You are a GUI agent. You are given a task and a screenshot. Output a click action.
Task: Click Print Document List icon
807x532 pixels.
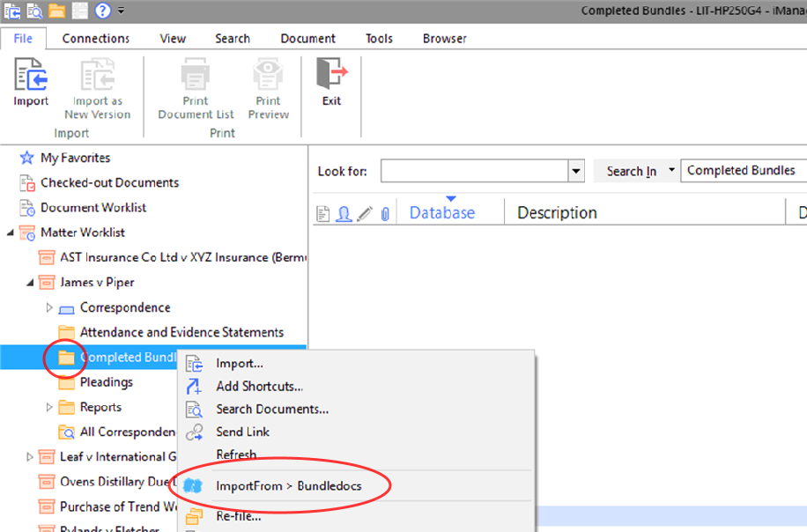[195, 74]
